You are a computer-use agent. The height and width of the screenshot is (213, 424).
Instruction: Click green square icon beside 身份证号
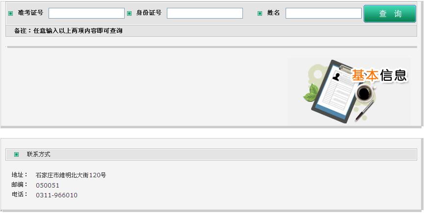pyautogui.click(x=129, y=13)
